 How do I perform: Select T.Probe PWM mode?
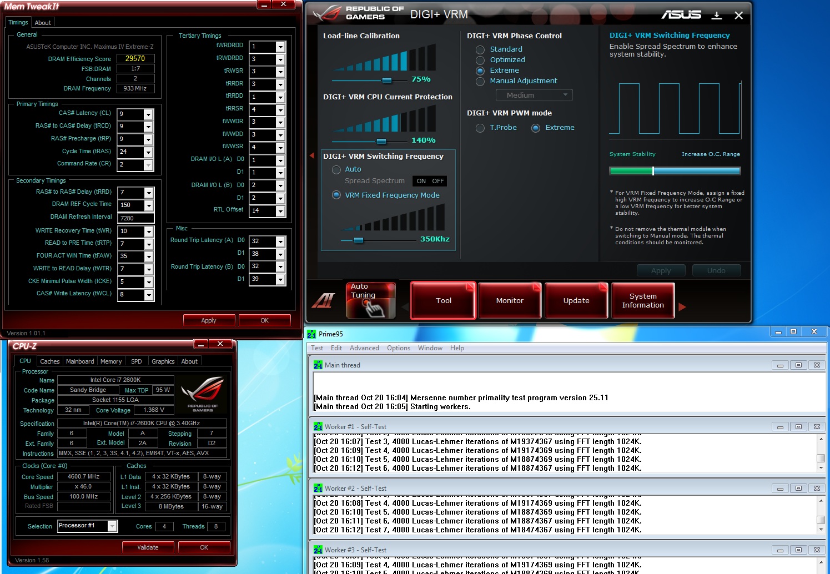coord(480,128)
